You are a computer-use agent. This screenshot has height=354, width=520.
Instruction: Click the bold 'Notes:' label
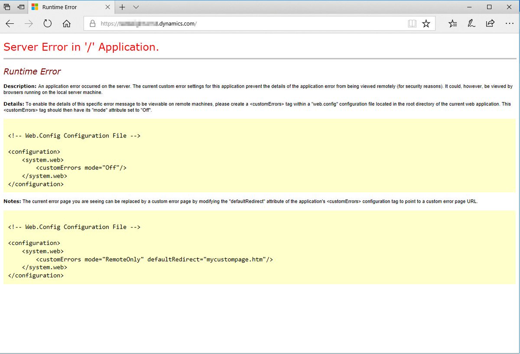pos(12,201)
